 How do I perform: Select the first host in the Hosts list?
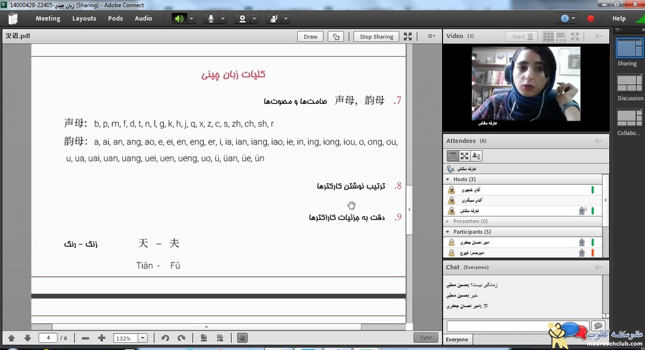pos(523,189)
